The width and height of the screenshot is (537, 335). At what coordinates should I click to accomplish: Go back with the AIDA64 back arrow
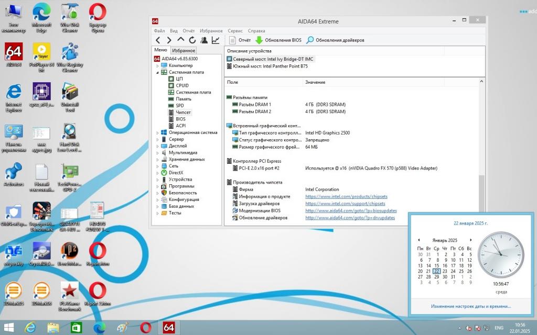pyautogui.click(x=158, y=40)
